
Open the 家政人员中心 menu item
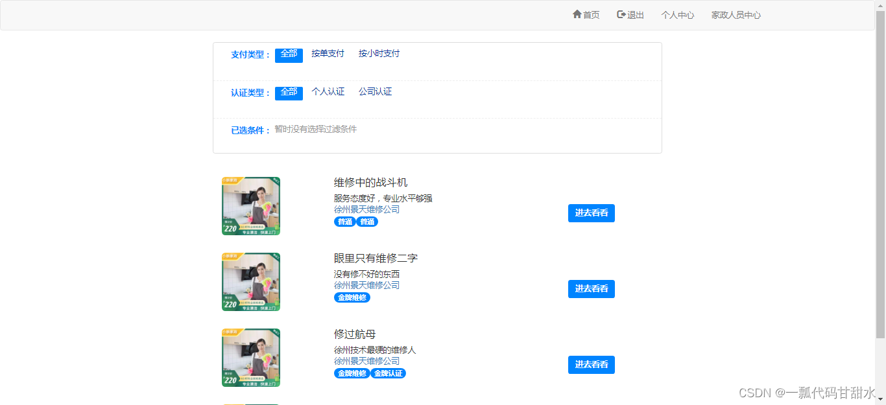click(x=736, y=14)
